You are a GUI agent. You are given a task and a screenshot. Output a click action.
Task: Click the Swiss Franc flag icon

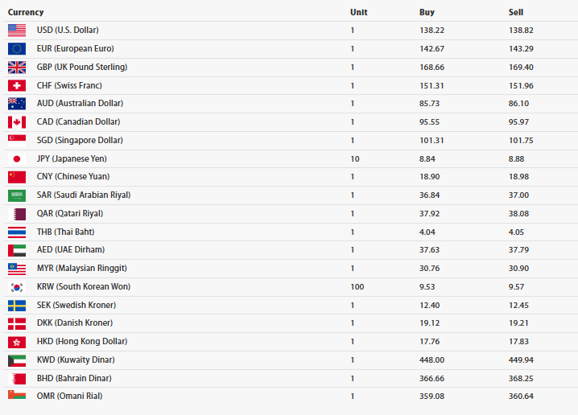[17, 85]
